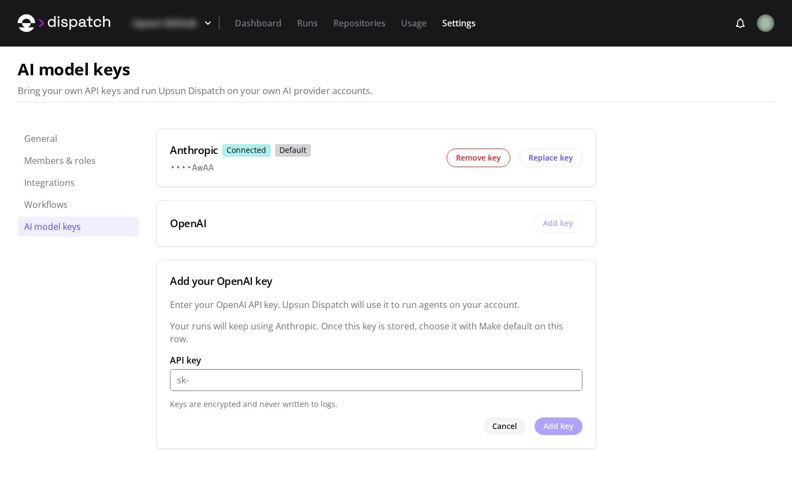
Task: Click the Default badge on Anthropic
Action: click(293, 150)
